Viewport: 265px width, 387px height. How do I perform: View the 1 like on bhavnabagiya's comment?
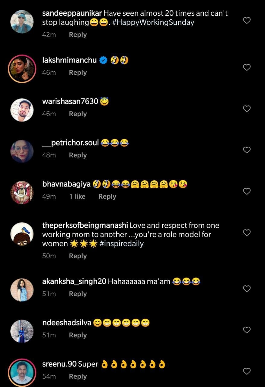point(77,197)
